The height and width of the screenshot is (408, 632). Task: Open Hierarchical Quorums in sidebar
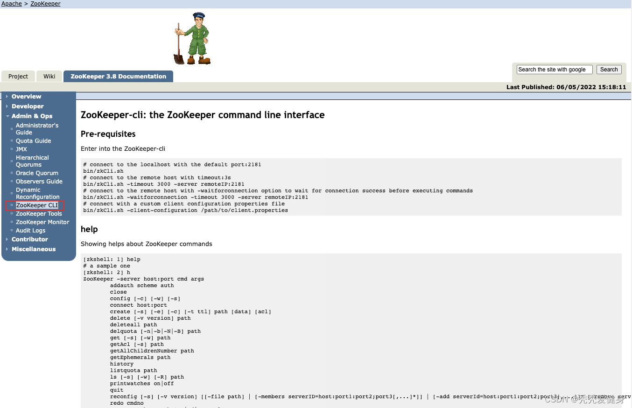click(x=32, y=161)
